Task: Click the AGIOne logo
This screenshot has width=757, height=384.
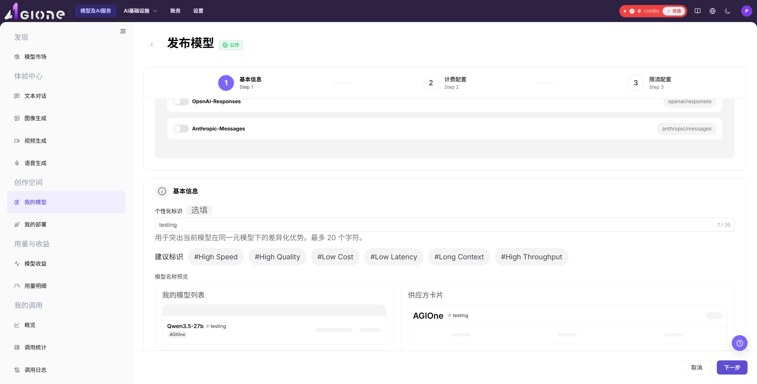Action: pyautogui.click(x=35, y=11)
